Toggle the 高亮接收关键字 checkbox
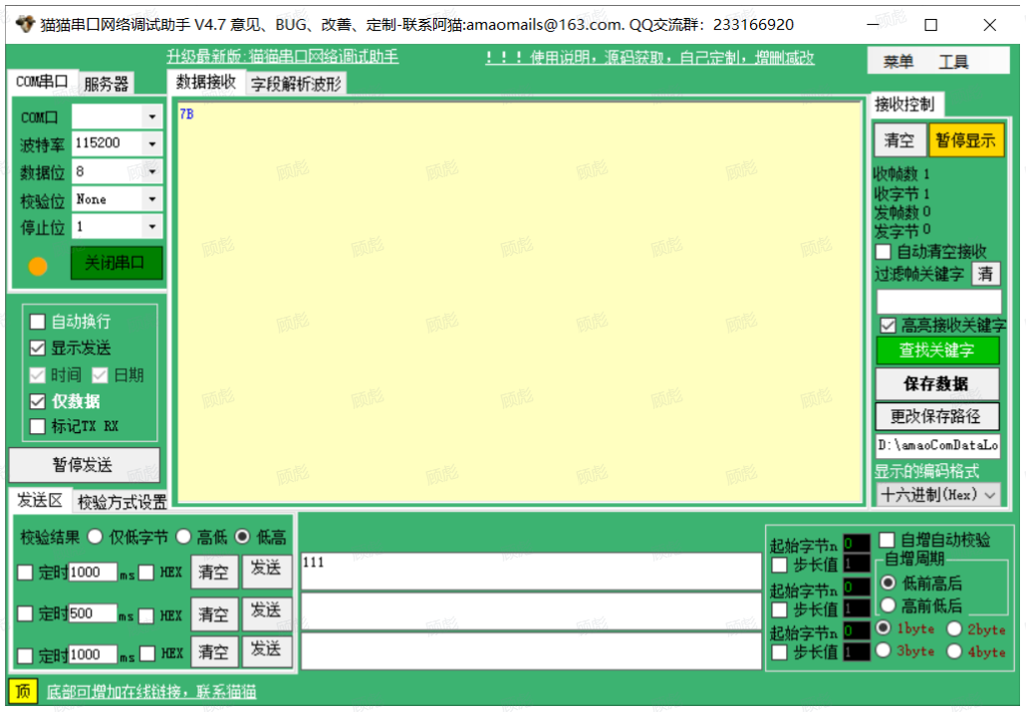The width and height of the screenshot is (1026, 712). point(888,326)
